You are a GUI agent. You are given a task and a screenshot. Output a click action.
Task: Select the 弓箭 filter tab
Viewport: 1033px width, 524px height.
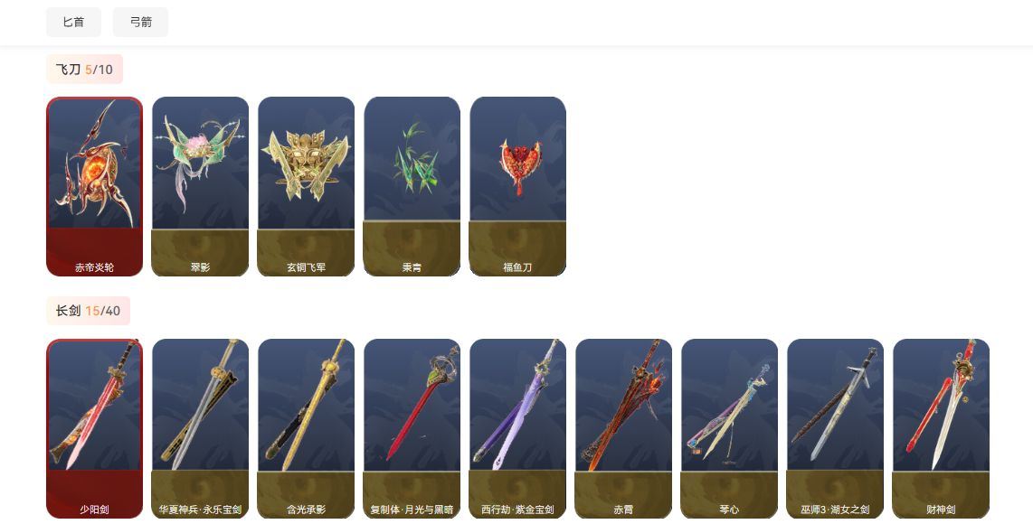140,22
